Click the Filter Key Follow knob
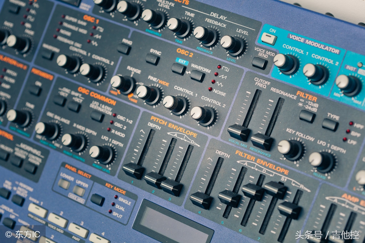The height and width of the screenshot is (243, 365). [289, 149]
